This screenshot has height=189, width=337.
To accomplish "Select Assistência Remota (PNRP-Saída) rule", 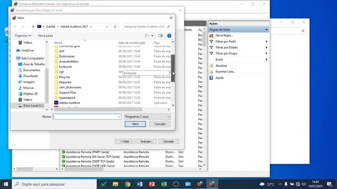I will 87,152.
